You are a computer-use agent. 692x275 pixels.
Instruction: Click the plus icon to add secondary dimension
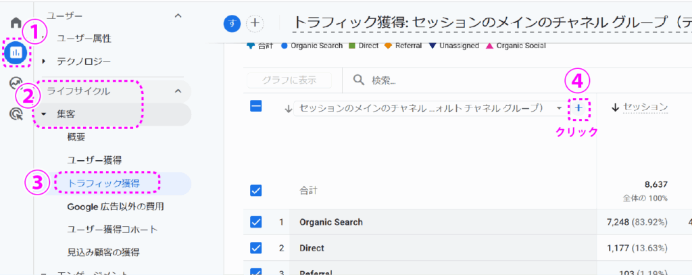(x=578, y=108)
